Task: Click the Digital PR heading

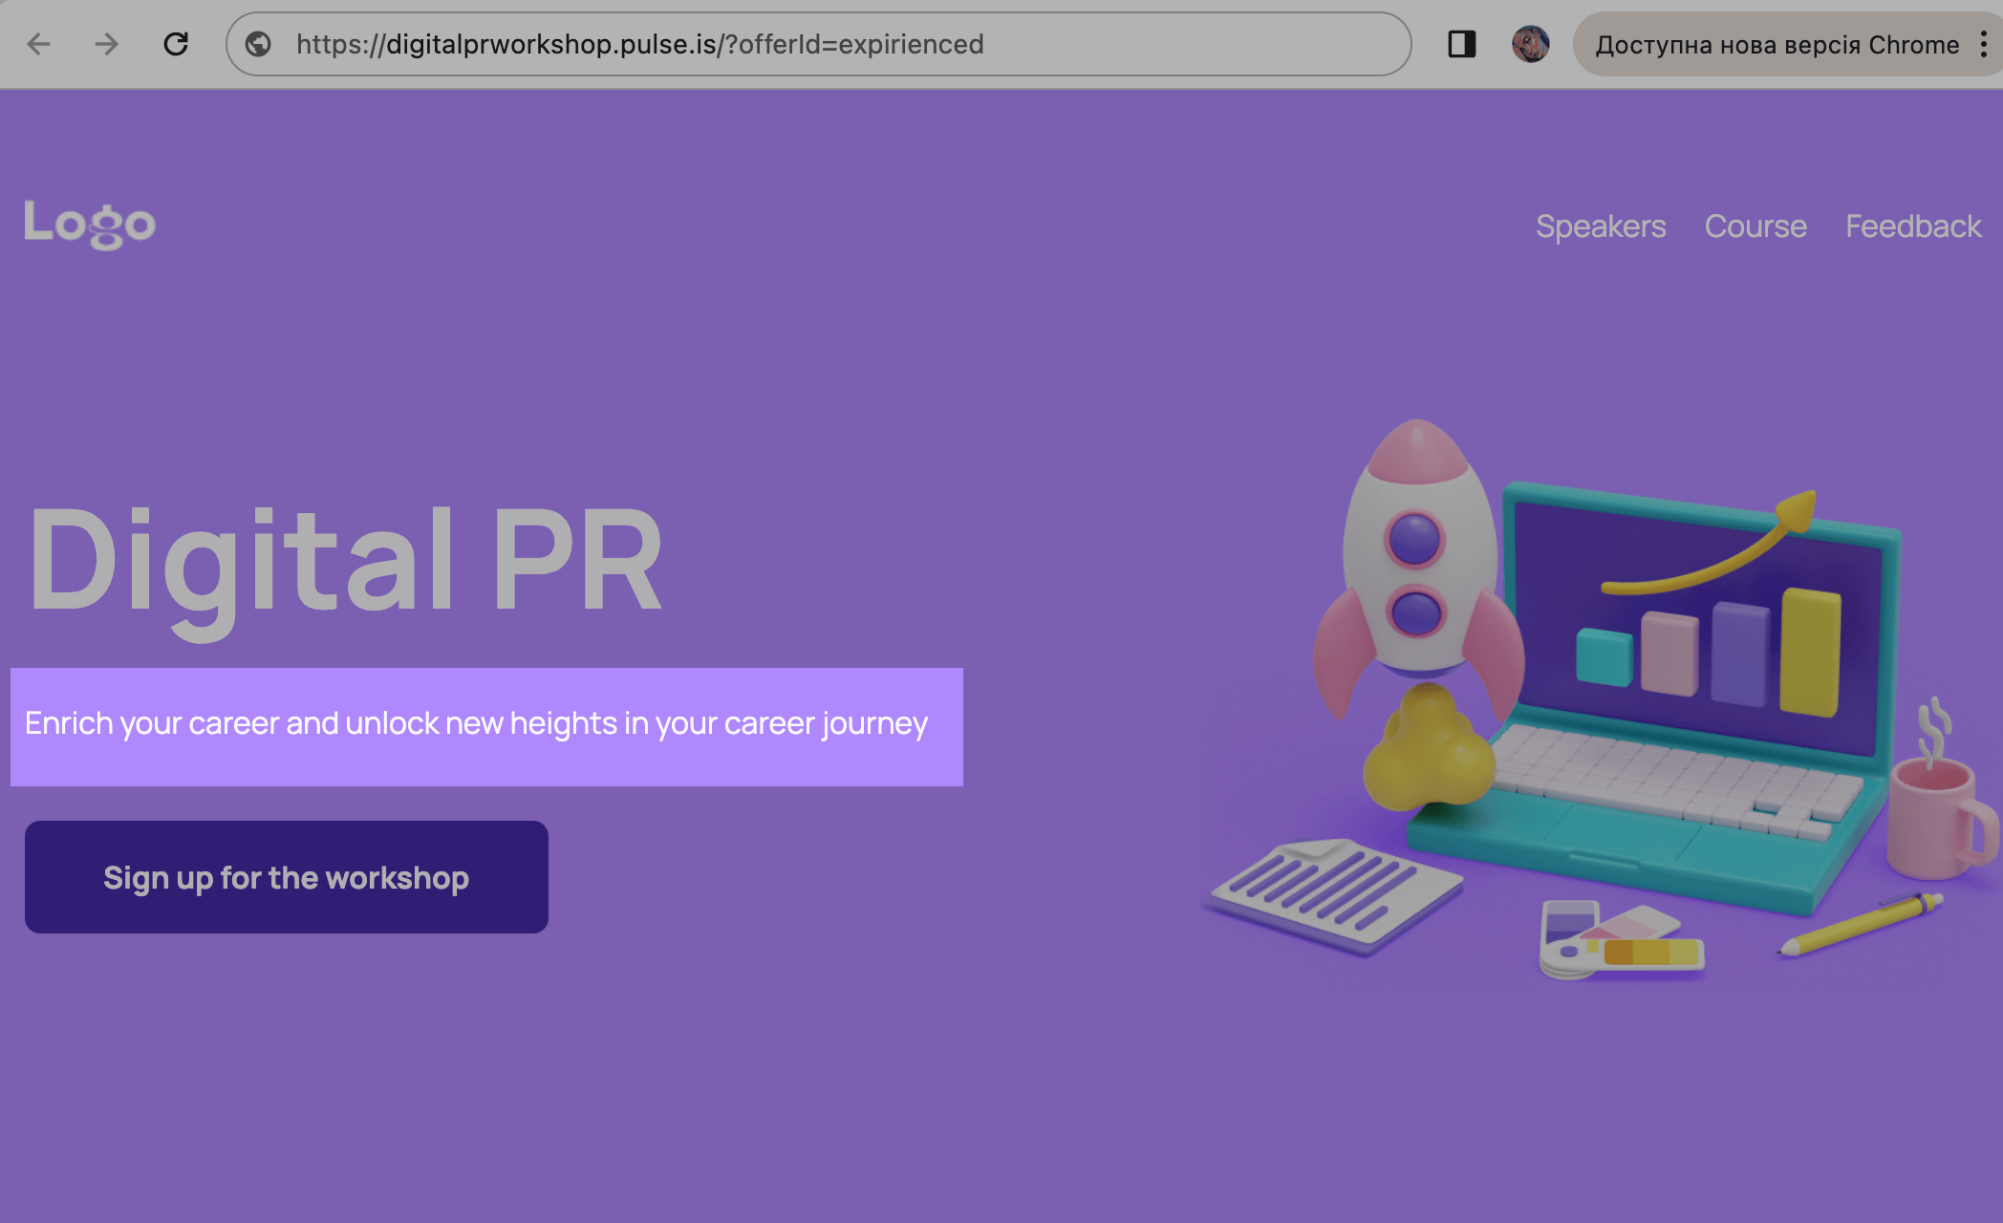Action: 346,561
